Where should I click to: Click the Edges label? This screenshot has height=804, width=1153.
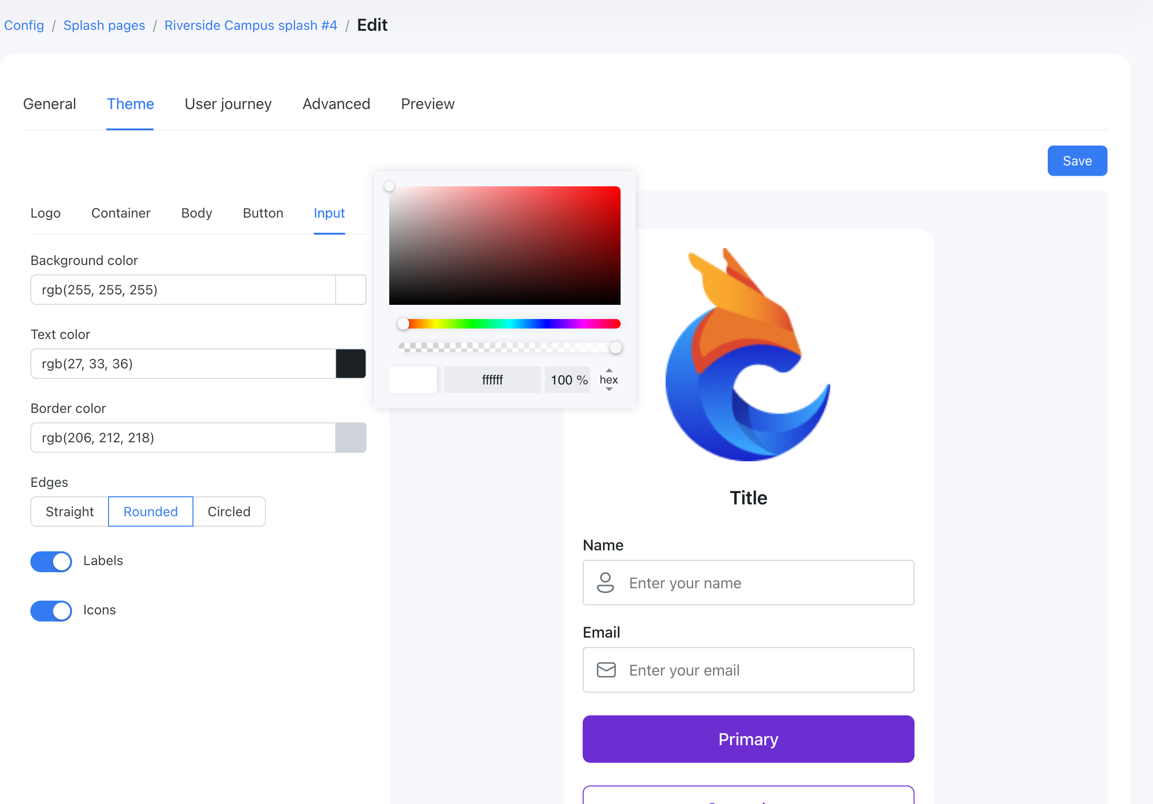click(x=49, y=482)
